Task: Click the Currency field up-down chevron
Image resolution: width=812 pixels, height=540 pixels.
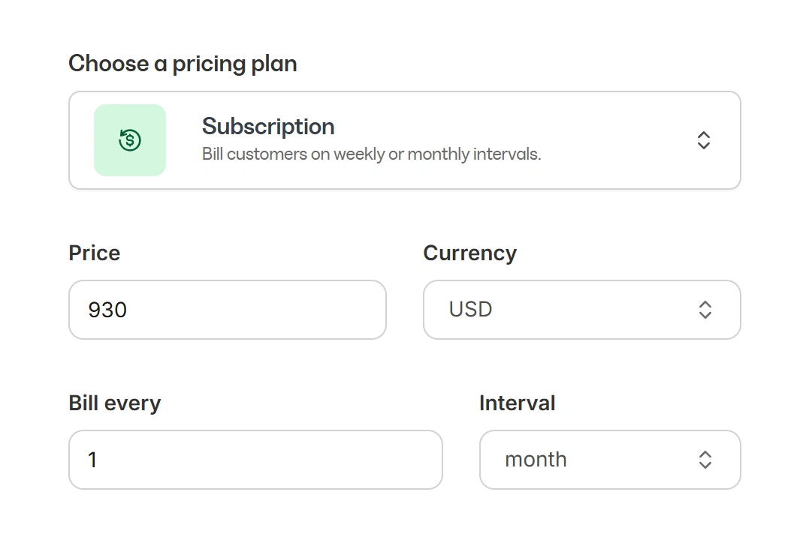Action: click(705, 310)
